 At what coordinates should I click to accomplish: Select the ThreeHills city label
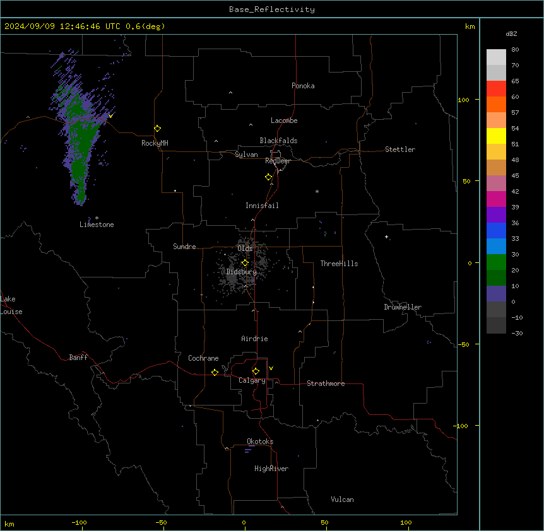tap(339, 264)
